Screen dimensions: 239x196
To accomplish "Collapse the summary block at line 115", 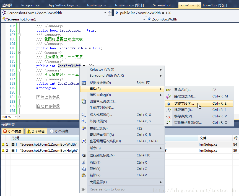I will coord(19,70).
